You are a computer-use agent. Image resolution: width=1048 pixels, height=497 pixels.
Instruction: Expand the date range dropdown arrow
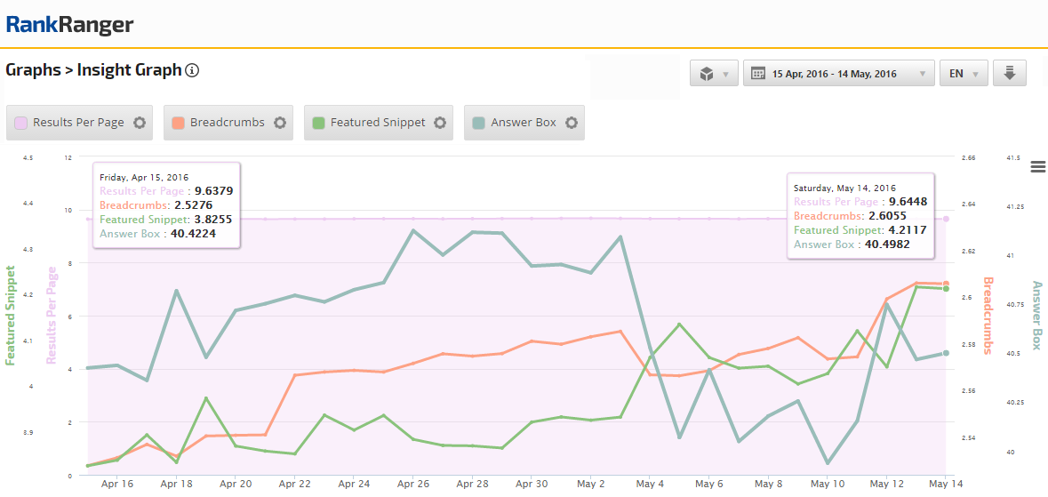pos(923,74)
